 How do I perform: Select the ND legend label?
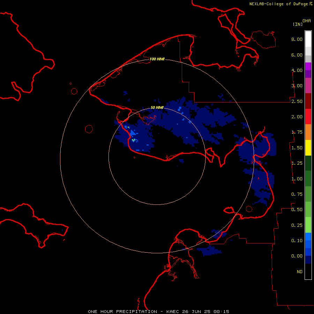300,272
